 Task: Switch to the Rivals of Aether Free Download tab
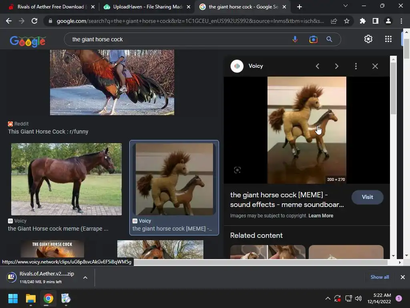point(50,7)
